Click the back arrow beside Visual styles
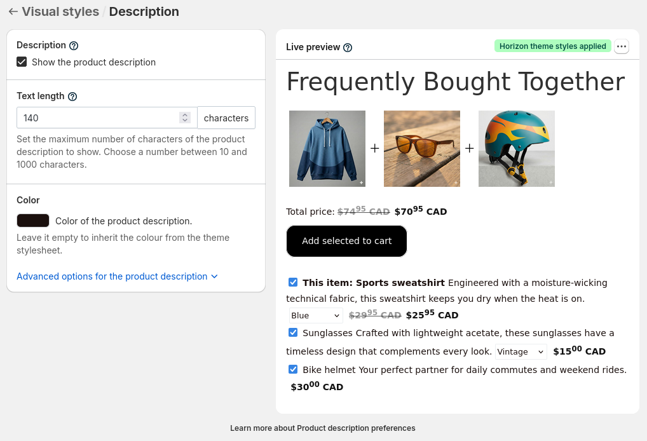The width and height of the screenshot is (647, 441). tap(13, 11)
